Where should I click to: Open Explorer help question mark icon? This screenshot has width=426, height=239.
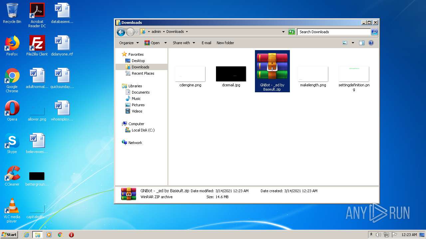[371, 43]
